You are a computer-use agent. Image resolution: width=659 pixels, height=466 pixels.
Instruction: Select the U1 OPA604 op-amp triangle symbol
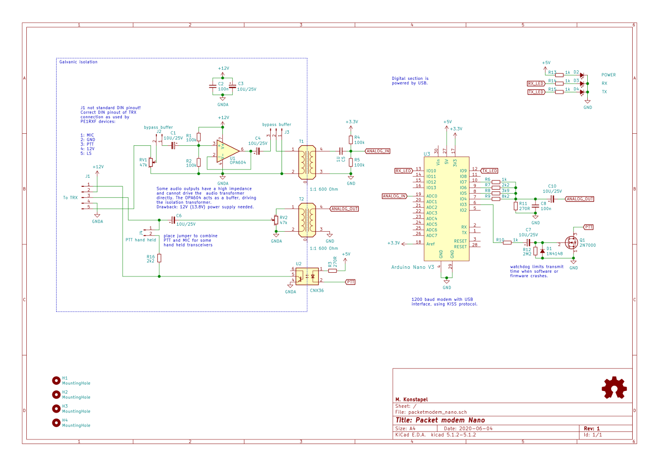click(228, 151)
